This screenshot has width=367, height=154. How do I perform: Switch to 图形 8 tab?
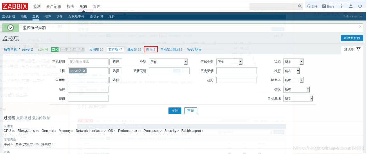coord(151,49)
